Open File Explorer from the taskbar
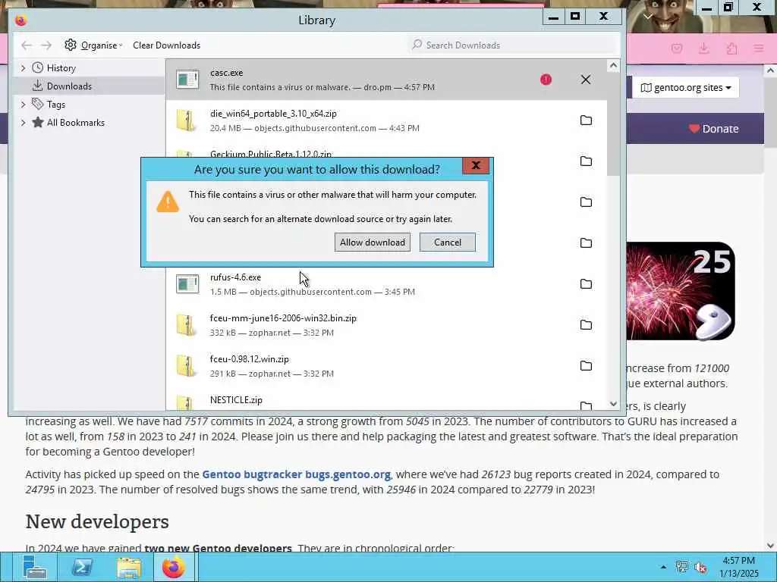 pos(129,567)
